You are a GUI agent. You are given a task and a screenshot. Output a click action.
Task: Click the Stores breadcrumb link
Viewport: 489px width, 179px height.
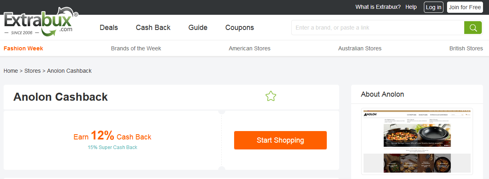pyautogui.click(x=32, y=71)
